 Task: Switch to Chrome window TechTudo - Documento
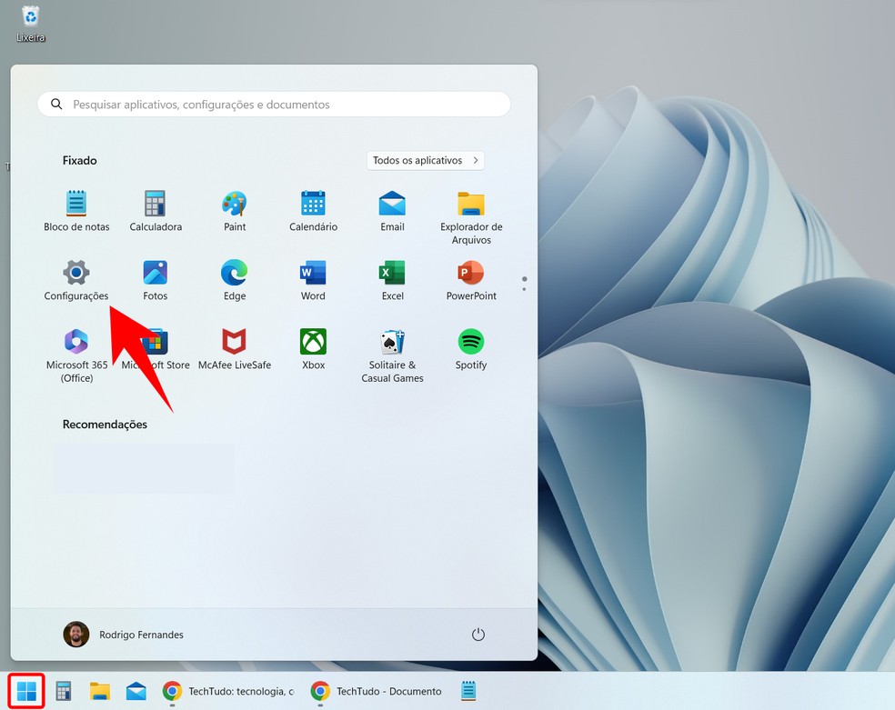point(377,691)
